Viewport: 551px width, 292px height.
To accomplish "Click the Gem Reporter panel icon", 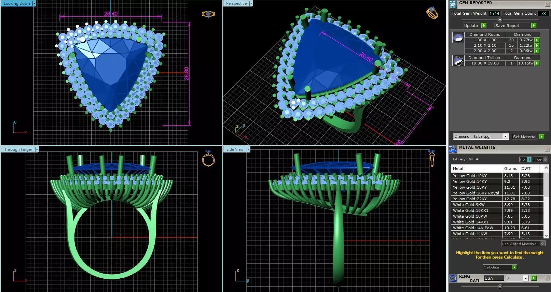I will [453, 4].
